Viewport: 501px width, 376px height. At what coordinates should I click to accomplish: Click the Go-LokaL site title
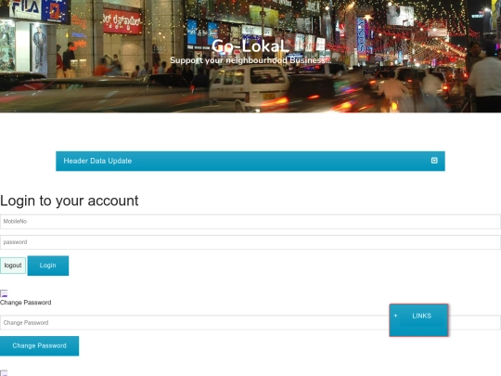[x=250, y=46]
